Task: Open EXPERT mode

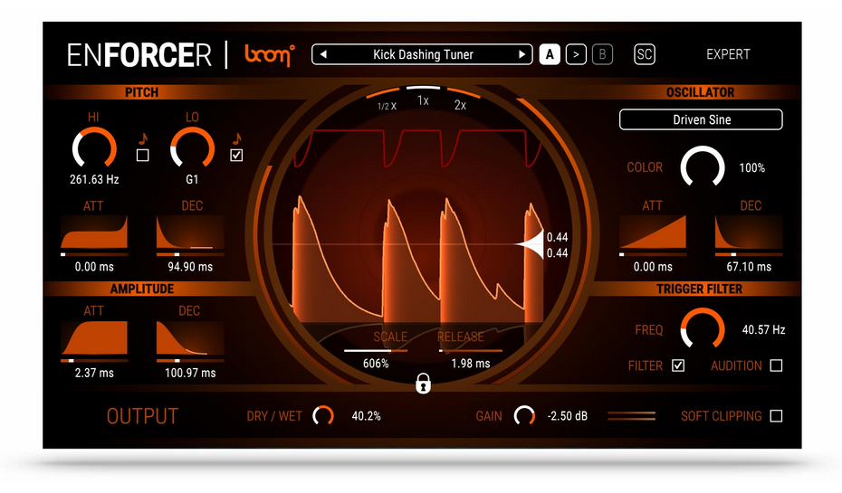Action: (728, 54)
